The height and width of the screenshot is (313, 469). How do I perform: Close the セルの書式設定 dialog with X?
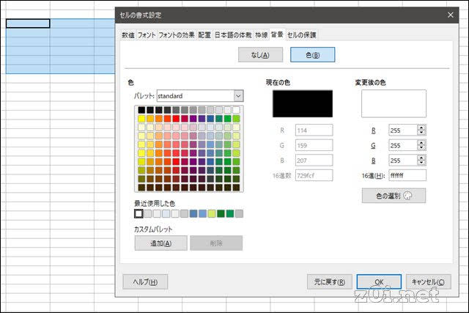tap(451, 15)
